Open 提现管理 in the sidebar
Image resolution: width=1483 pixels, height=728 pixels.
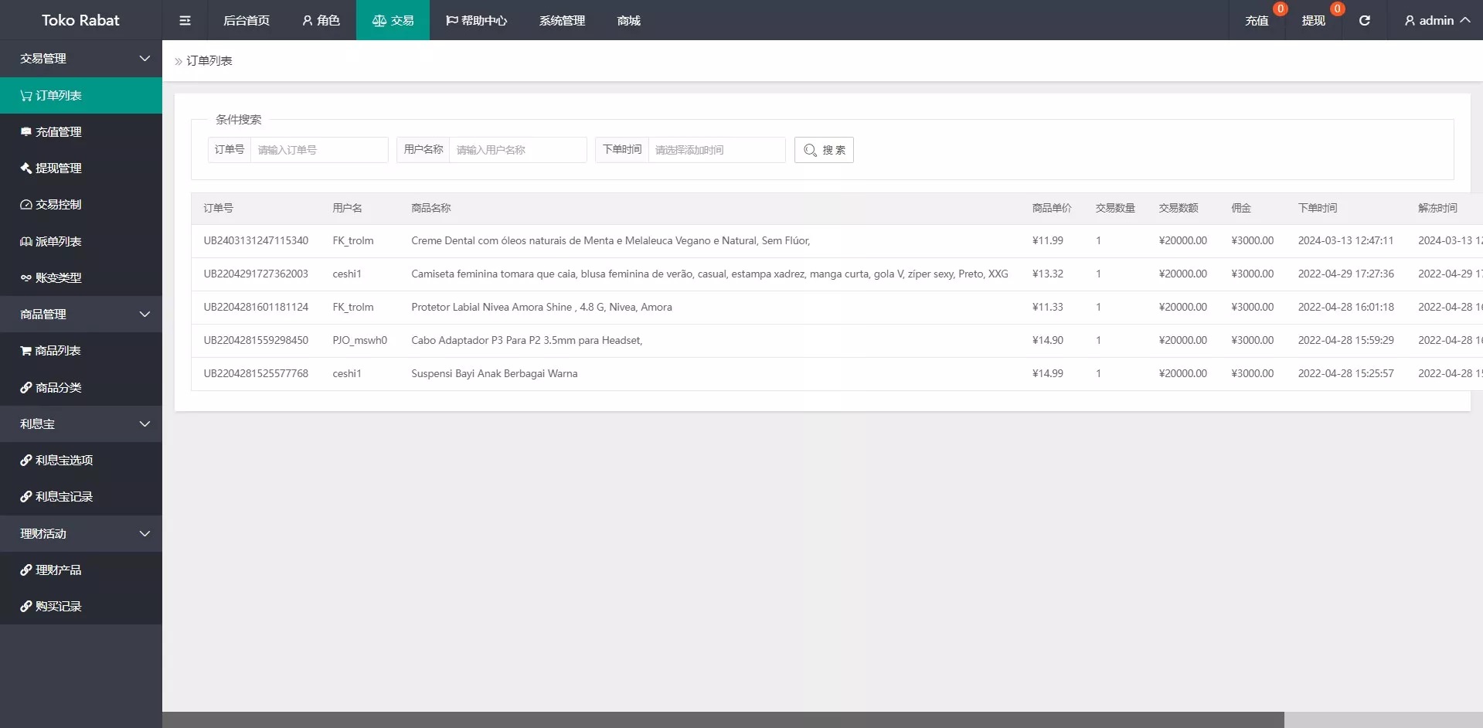pos(58,168)
